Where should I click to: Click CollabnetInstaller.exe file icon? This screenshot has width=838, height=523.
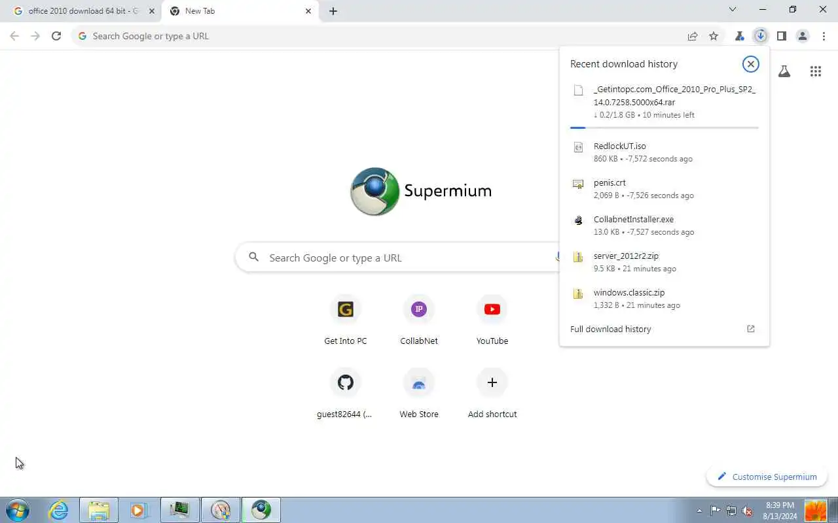click(578, 220)
